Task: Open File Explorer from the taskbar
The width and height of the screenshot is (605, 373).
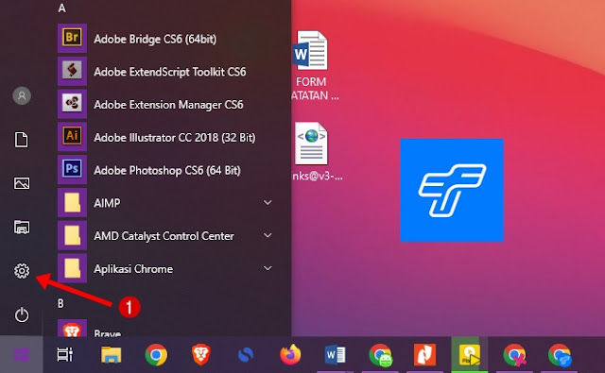Action: point(112,355)
